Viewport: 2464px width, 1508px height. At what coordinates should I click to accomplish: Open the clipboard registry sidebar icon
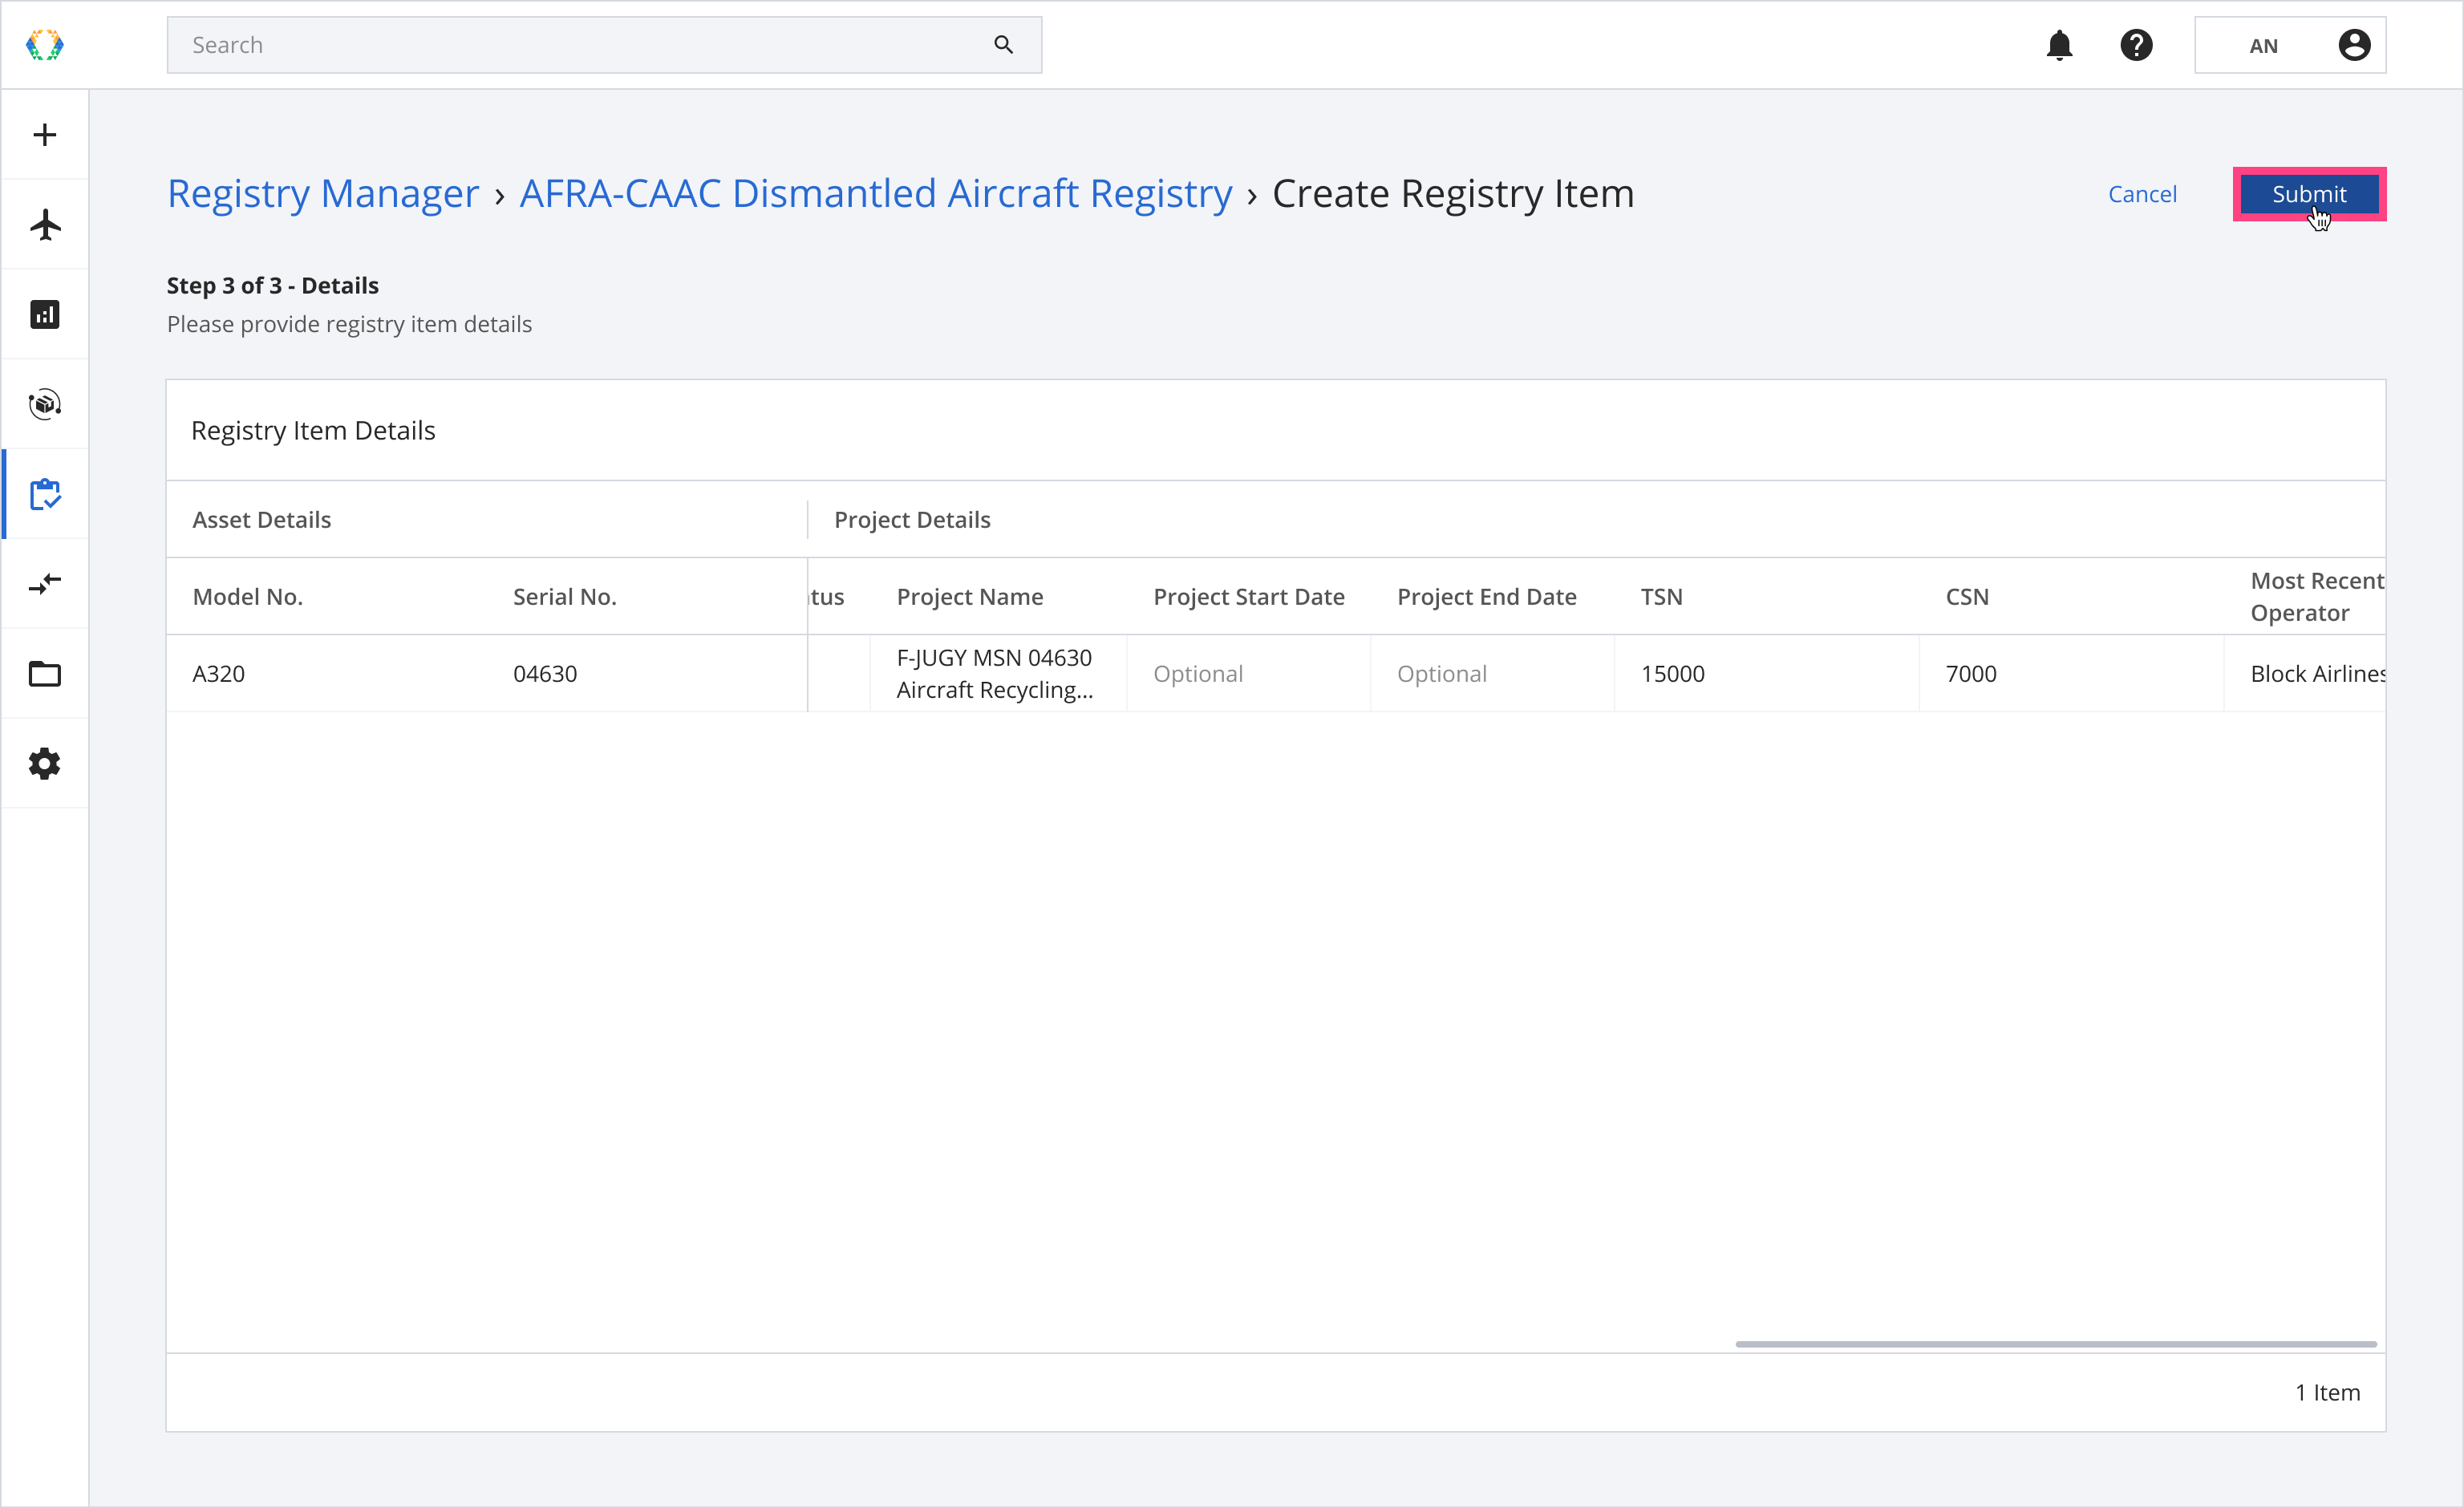pos(45,494)
